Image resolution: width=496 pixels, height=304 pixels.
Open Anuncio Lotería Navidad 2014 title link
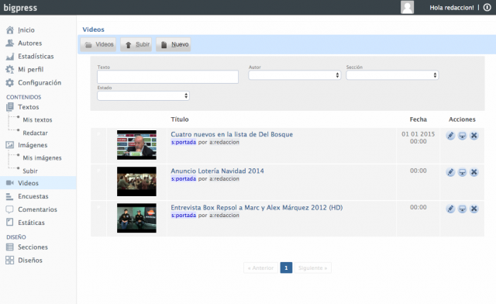217,171
